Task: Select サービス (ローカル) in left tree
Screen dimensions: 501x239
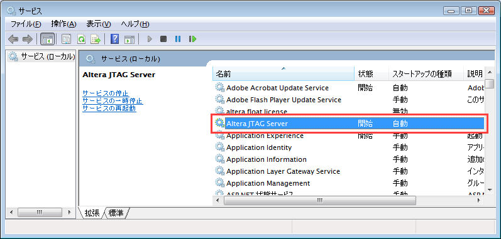Action: coord(48,57)
